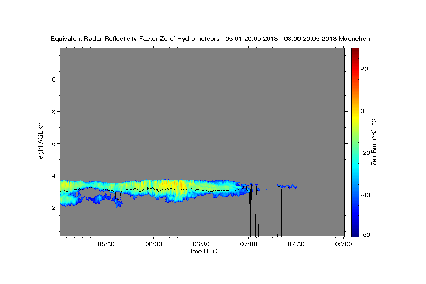426x284 pixels.
Task: Click the '06:00' time tick label
Action: pos(153,244)
